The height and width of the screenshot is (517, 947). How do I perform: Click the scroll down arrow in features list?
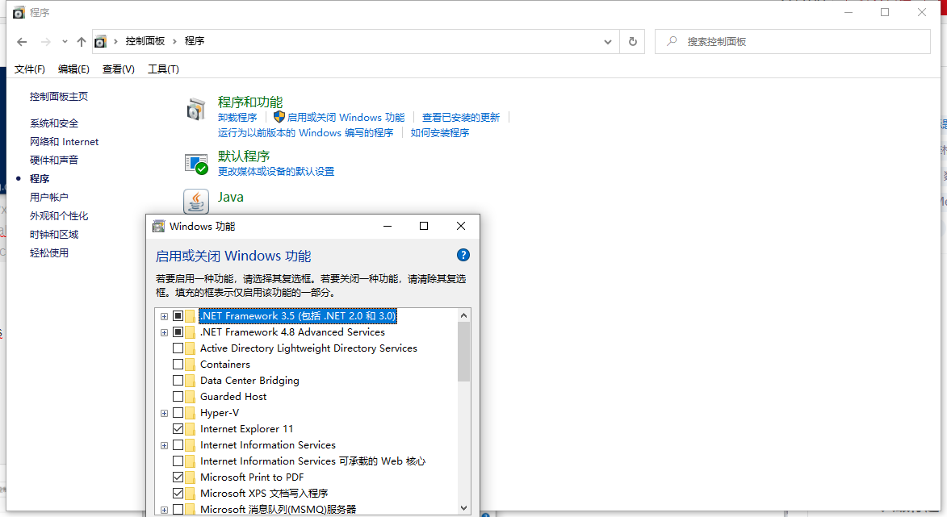463,508
